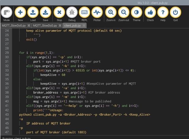
Task: Click 'port of MQTT broker (default 1883)' text
Action: pyautogui.click(x=56, y=132)
